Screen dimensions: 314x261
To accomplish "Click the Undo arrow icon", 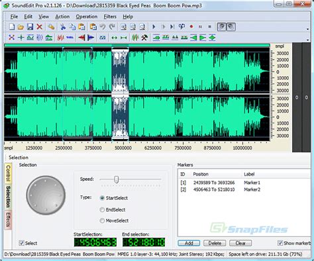I will coord(103,27).
